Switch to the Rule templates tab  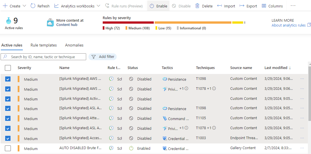(44, 45)
